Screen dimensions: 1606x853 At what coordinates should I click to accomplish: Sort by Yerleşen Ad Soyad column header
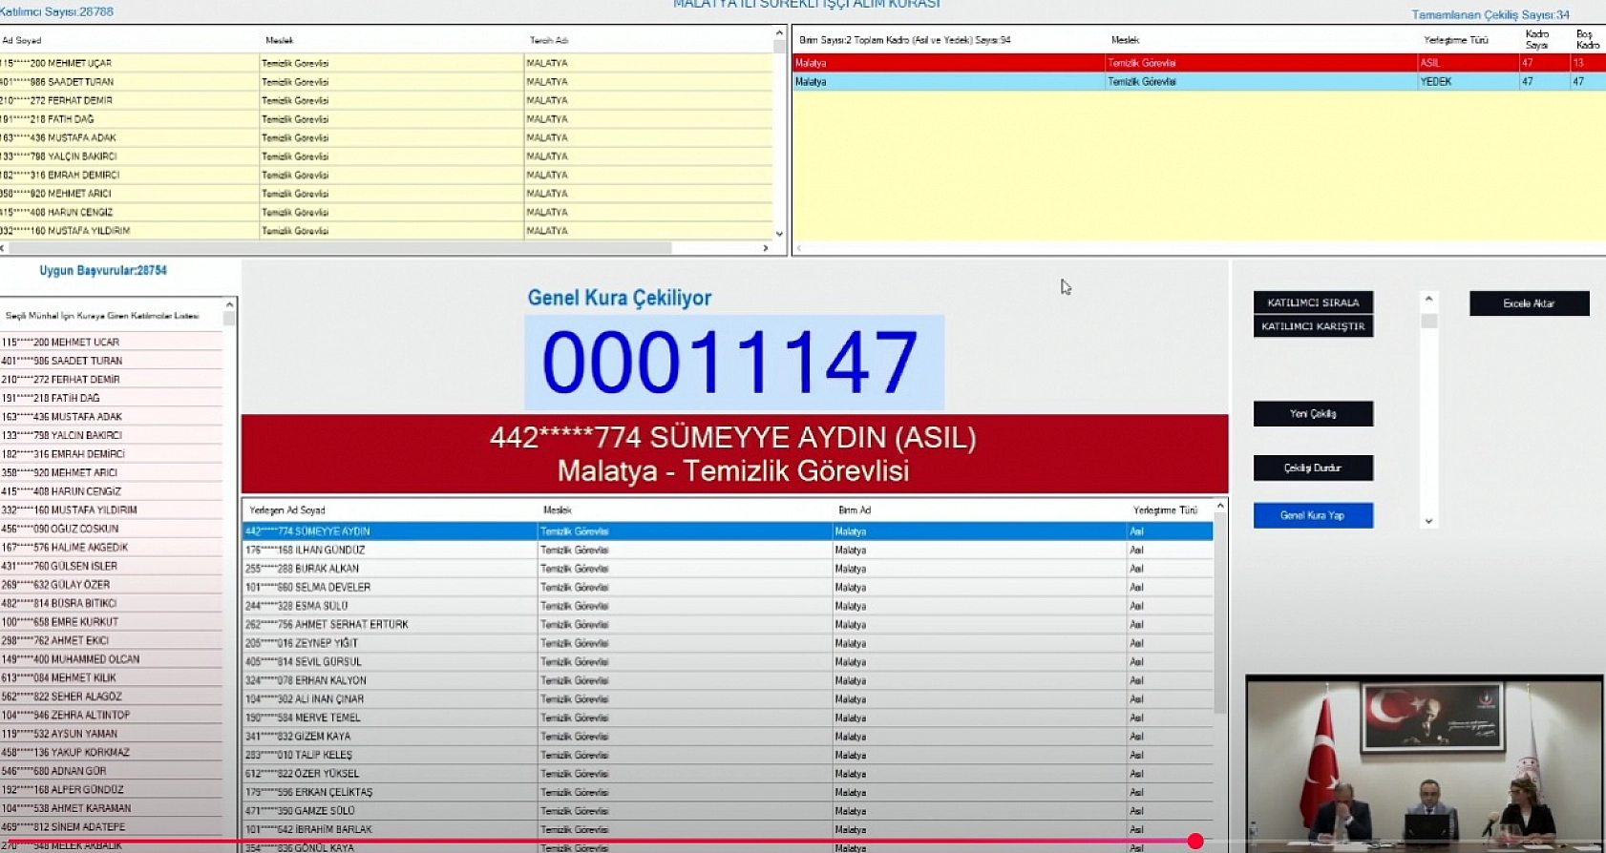pos(287,510)
